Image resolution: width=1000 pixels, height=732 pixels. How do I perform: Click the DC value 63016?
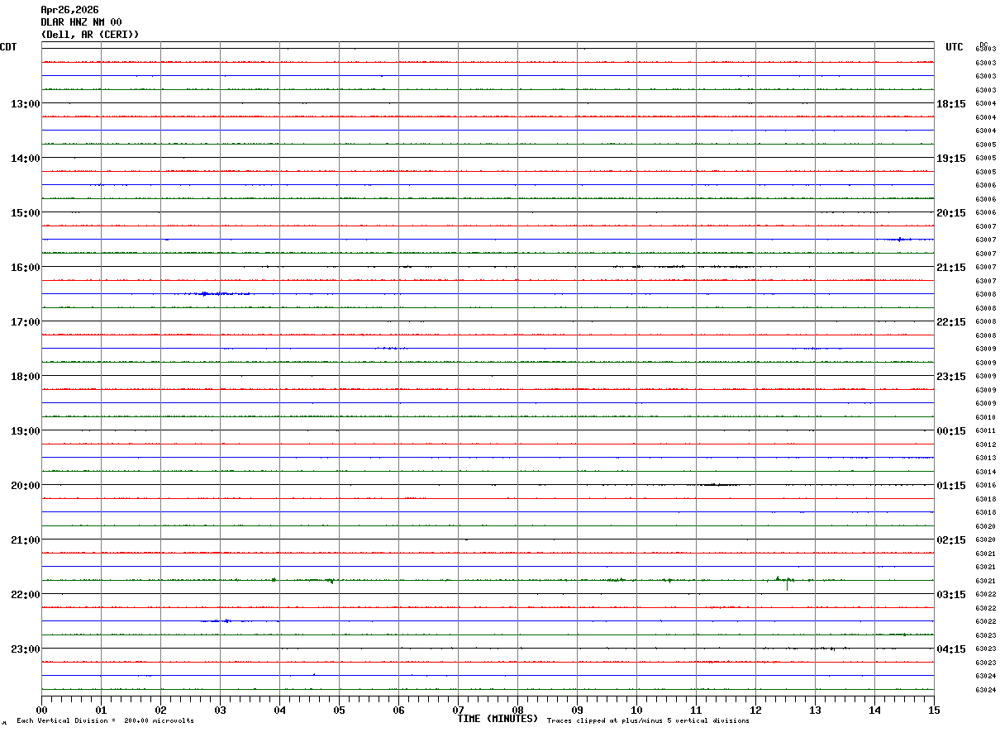click(x=985, y=485)
